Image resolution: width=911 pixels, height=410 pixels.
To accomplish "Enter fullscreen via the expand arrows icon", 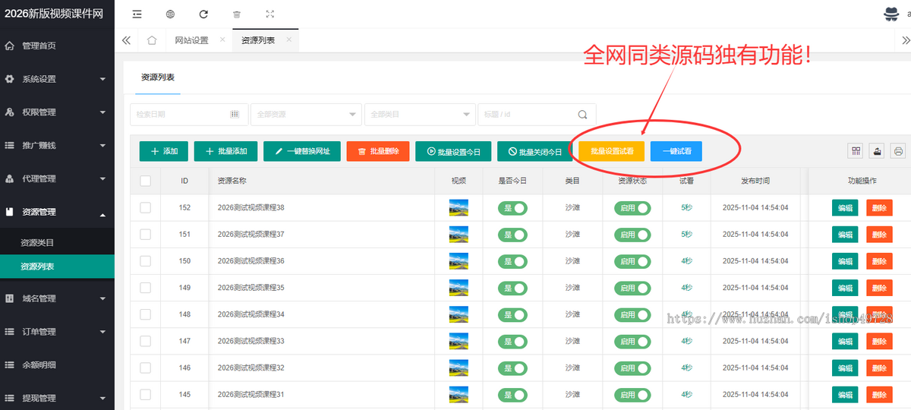I will tap(270, 14).
